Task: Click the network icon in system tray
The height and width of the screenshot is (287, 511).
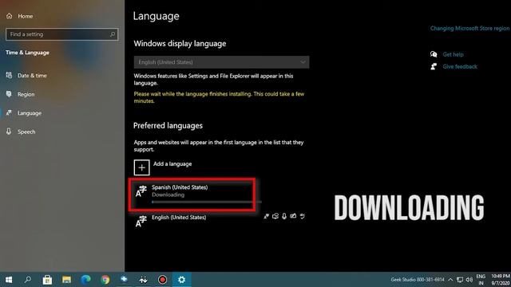Action: tap(460, 280)
